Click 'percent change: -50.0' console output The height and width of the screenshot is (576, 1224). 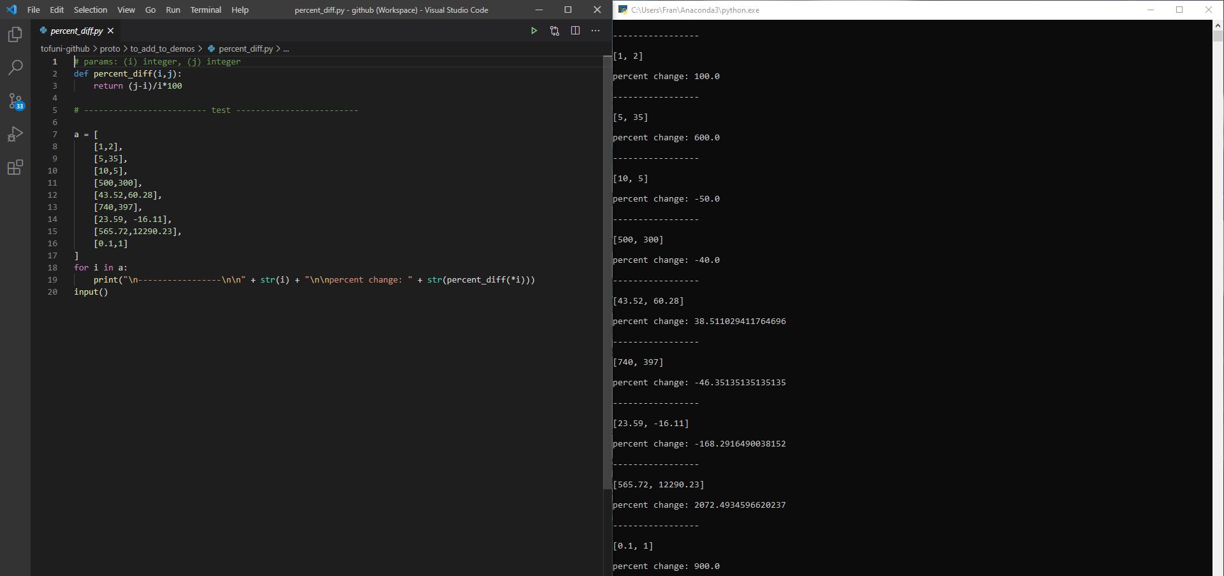point(666,199)
